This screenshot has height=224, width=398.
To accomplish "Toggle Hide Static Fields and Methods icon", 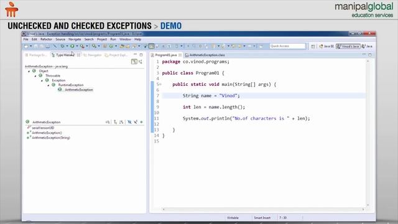I will pyautogui.click(x=136, y=122).
